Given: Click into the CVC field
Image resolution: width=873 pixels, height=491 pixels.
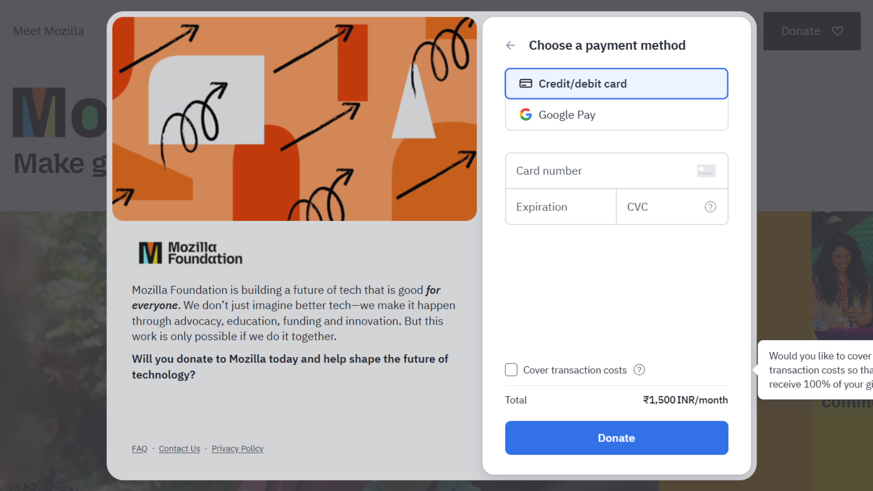Looking at the screenshot, I should pos(672,207).
